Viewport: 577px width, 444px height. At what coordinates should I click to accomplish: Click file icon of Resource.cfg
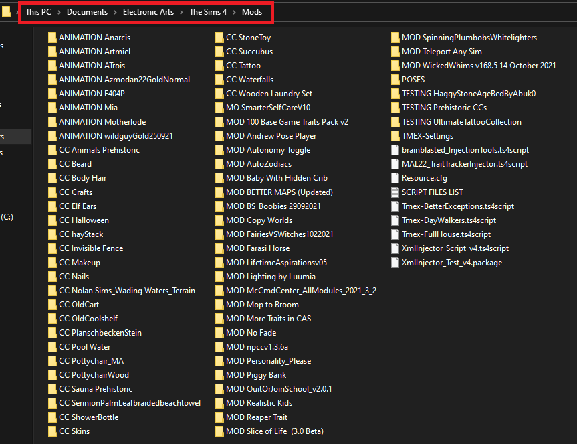pos(395,178)
